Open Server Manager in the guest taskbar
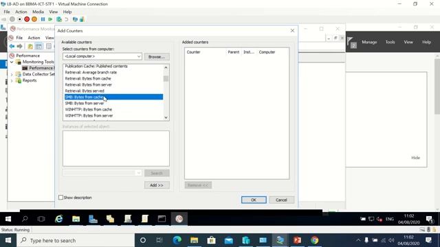This screenshot has height=247, width=440. click(x=93, y=219)
